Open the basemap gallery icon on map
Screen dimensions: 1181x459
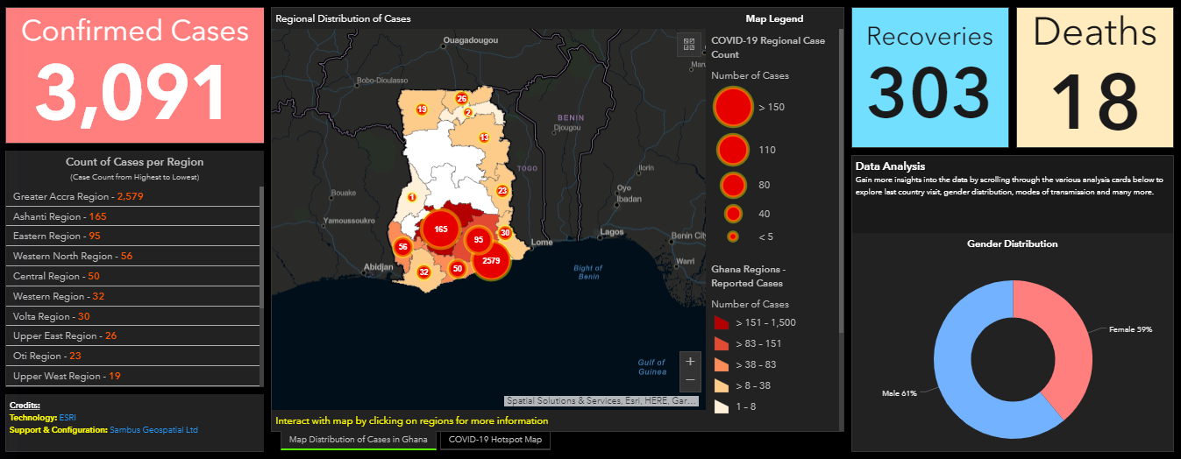click(x=689, y=44)
